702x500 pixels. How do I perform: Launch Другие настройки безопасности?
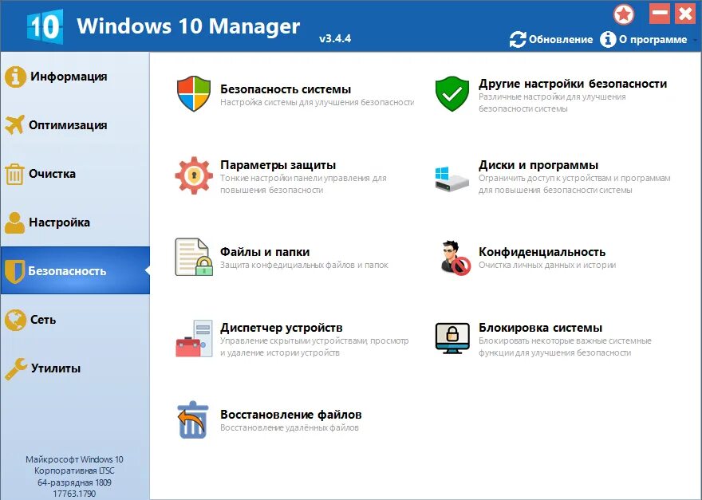(573, 84)
